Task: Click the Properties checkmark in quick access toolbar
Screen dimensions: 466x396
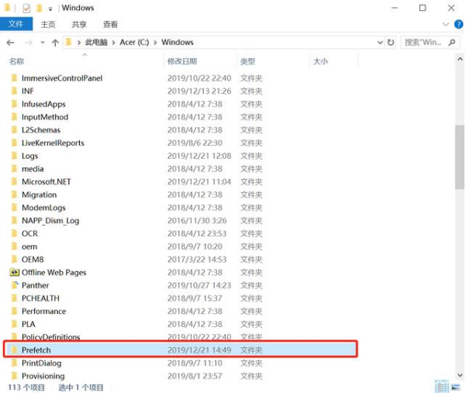Action: point(26,8)
